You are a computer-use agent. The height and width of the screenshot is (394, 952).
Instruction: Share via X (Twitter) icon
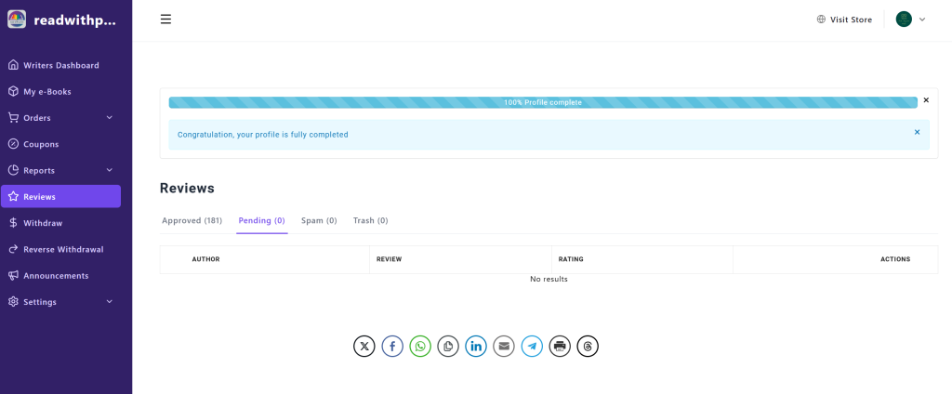pos(364,346)
